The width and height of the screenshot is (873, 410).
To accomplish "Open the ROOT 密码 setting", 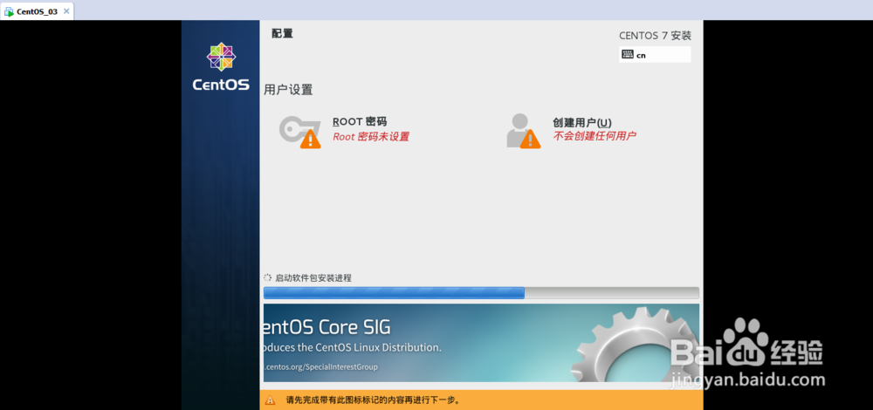I will tap(345, 132).
